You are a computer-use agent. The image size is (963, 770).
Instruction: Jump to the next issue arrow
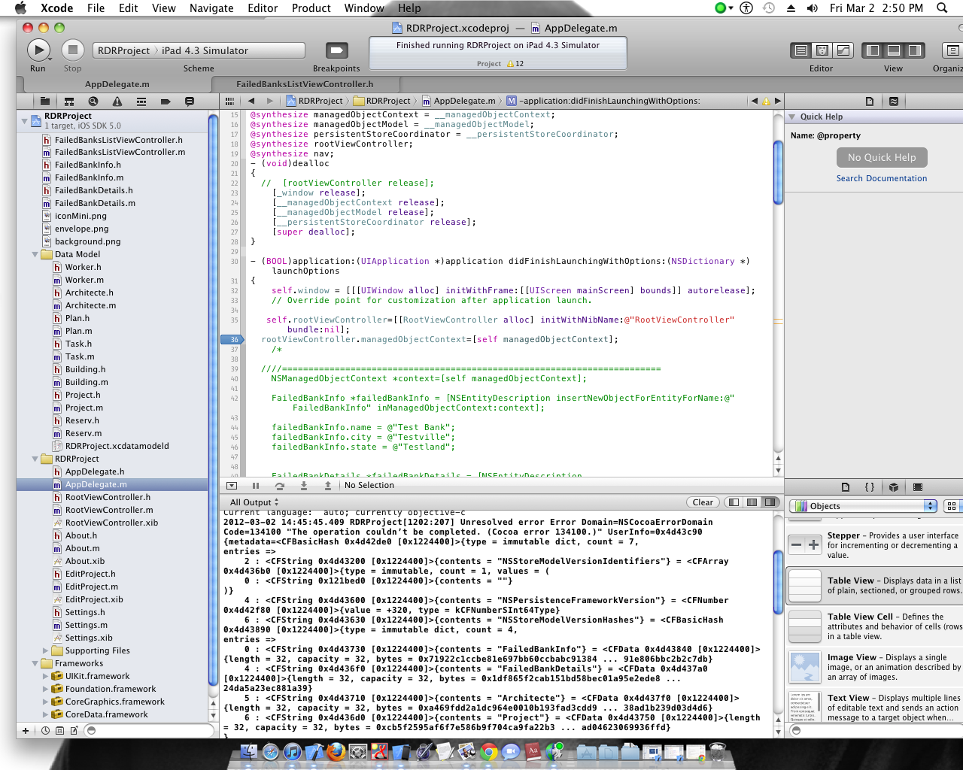(x=778, y=101)
